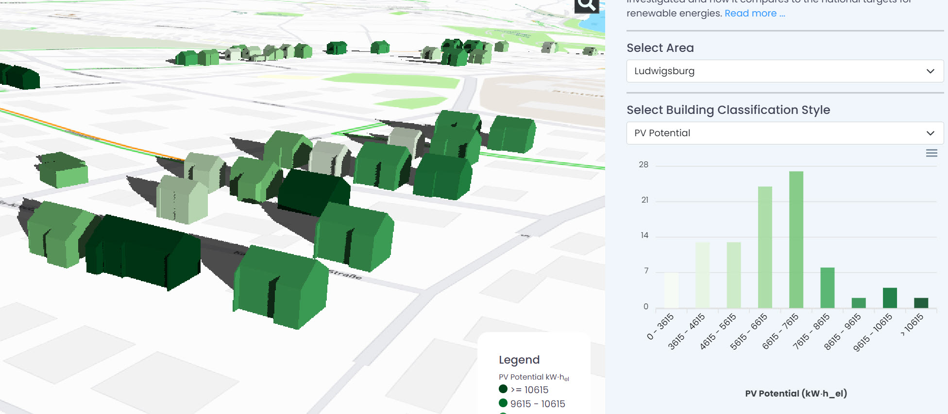Click the '>= 10615' legend label
This screenshot has width=948, height=414.
529,390
